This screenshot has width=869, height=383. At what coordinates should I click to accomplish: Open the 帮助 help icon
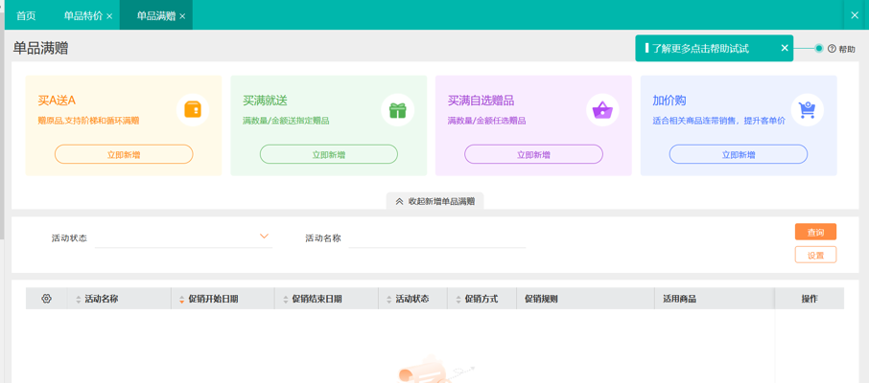click(x=832, y=49)
